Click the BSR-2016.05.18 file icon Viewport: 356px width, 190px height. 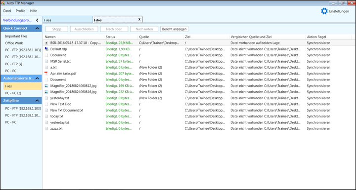46,43
